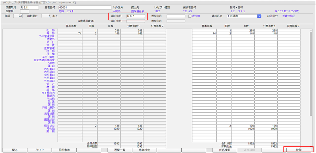Click the 診療年月 input field
The width and height of the screenshot is (316, 153).
29,7
